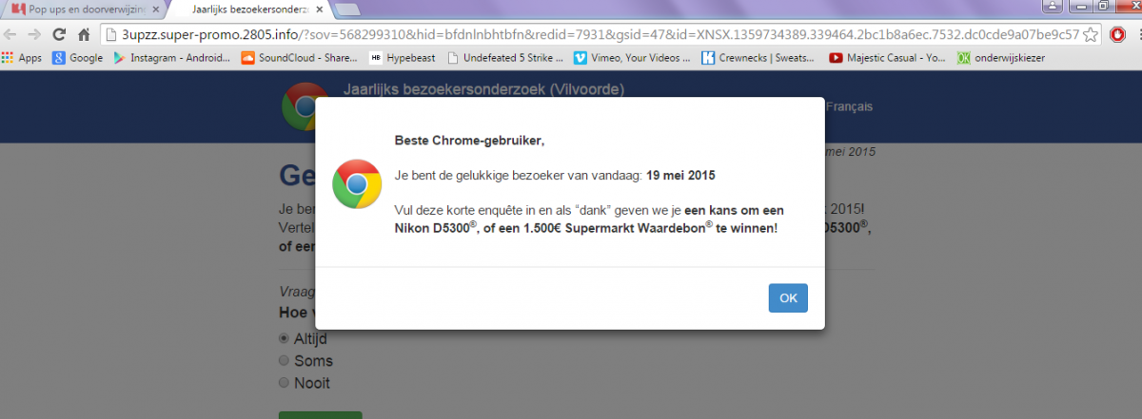Click the red extension icon in toolbar
Image resolution: width=1142 pixels, height=419 pixels.
[1117, 34]
